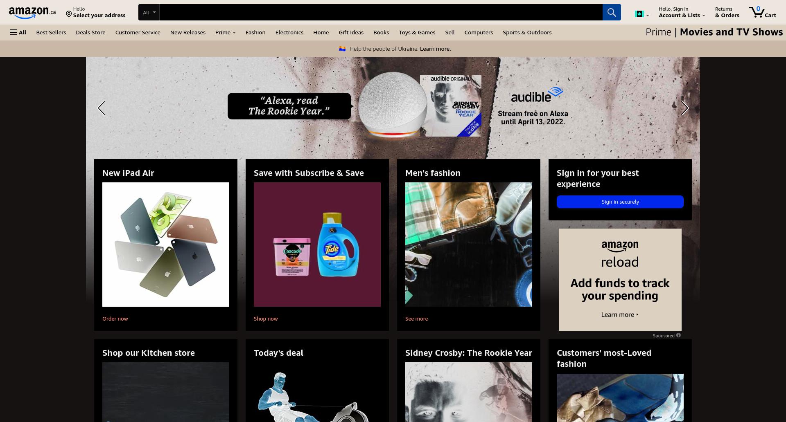Open Toys & Games category
The width and height of the screenshot is (786, 422).
417,32
